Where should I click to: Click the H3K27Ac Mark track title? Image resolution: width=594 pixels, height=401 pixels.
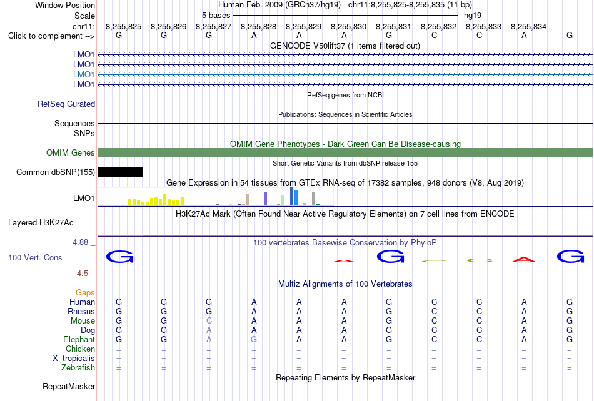345,214
